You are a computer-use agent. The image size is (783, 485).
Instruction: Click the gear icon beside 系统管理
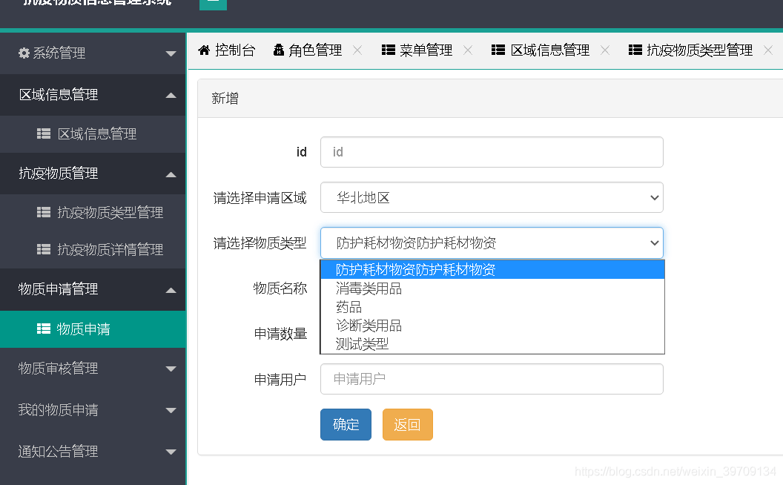24,53
